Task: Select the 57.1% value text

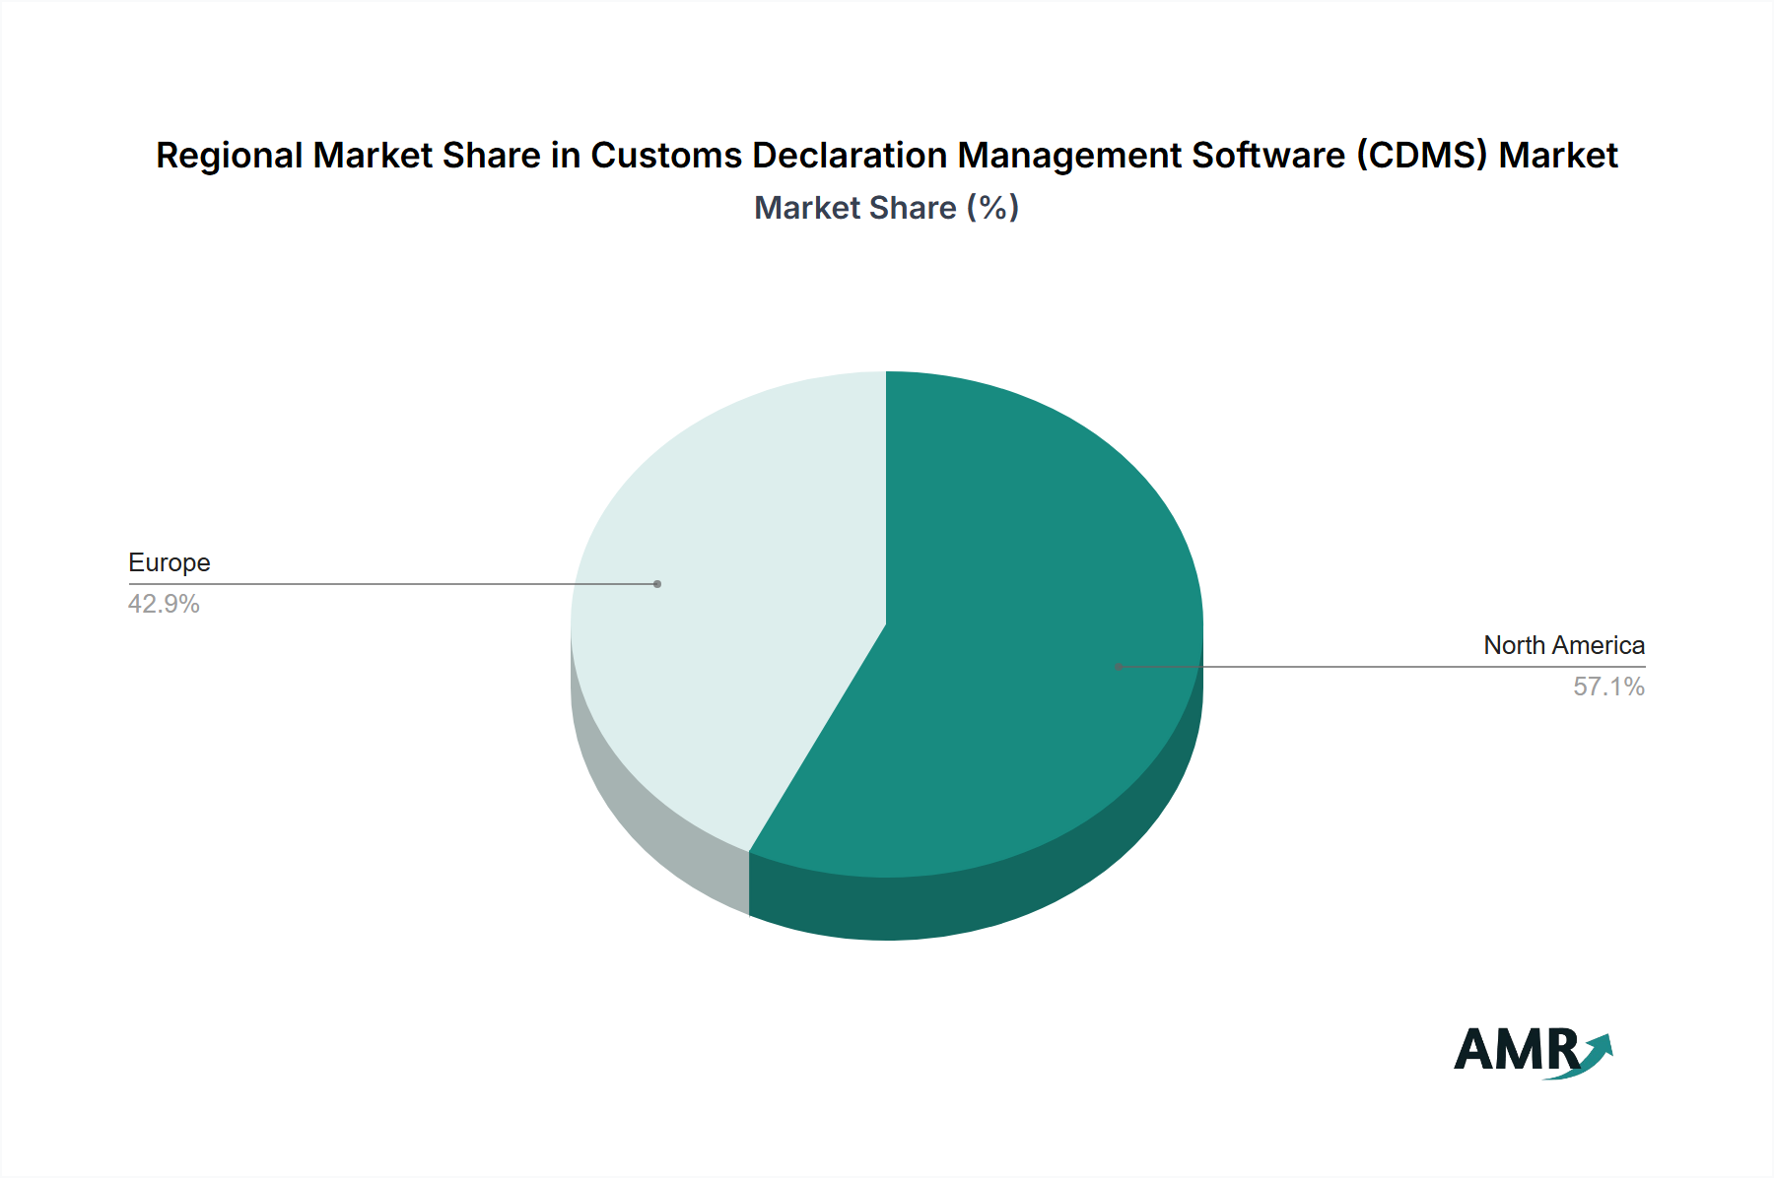Action: pos(1608,687)
